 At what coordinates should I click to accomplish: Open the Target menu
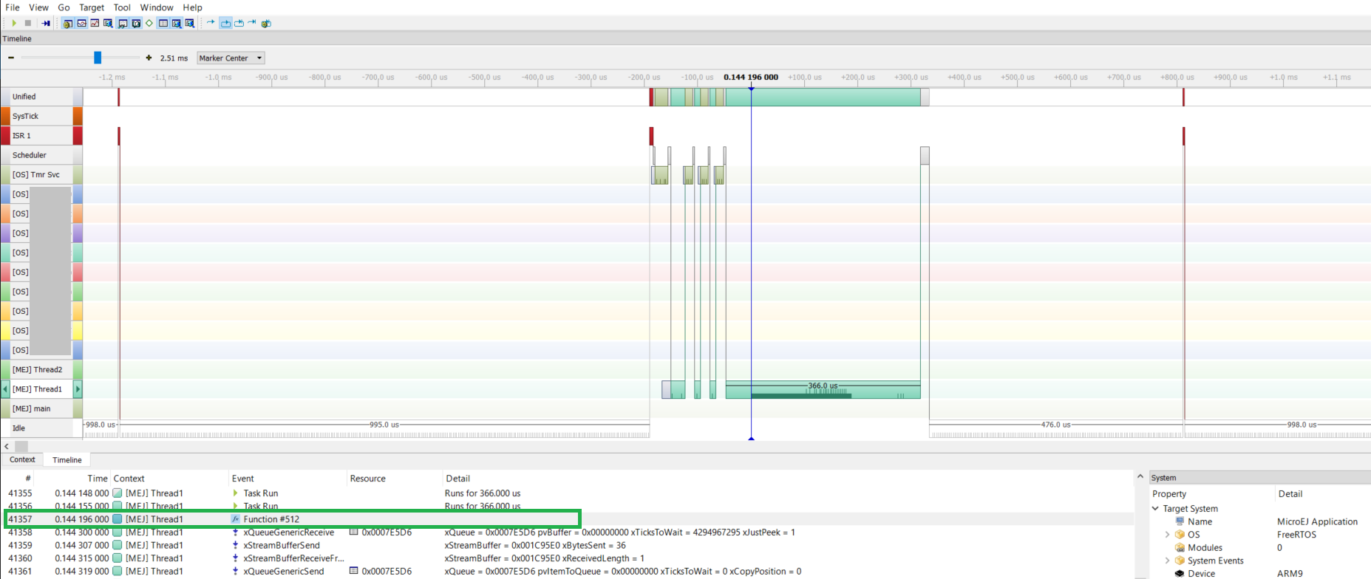click(x=92, y=7)
